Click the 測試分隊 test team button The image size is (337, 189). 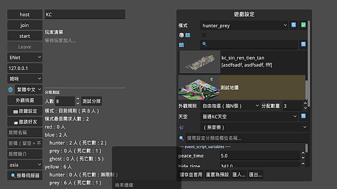tap(92, 101)
